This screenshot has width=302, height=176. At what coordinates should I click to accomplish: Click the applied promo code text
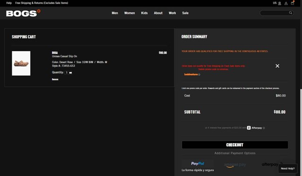pos(191,74)
